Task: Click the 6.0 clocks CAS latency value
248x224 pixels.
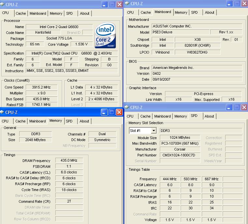Action: click(69, 172)
